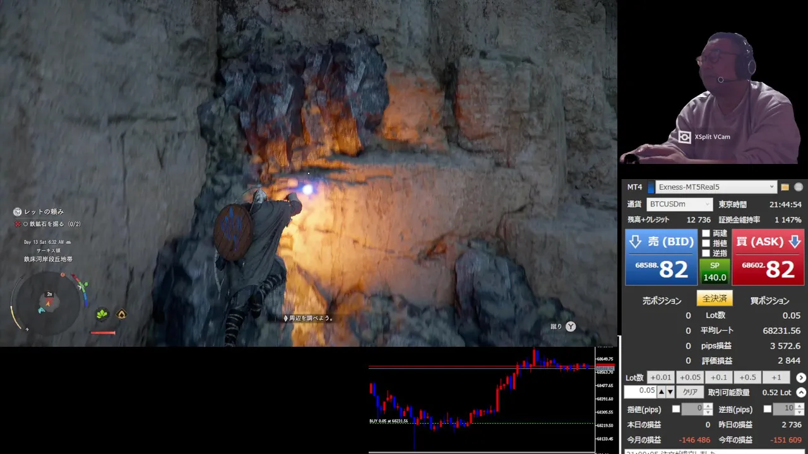
Task: Collapse panel with the round up-chevron icon
Action: 801,392
